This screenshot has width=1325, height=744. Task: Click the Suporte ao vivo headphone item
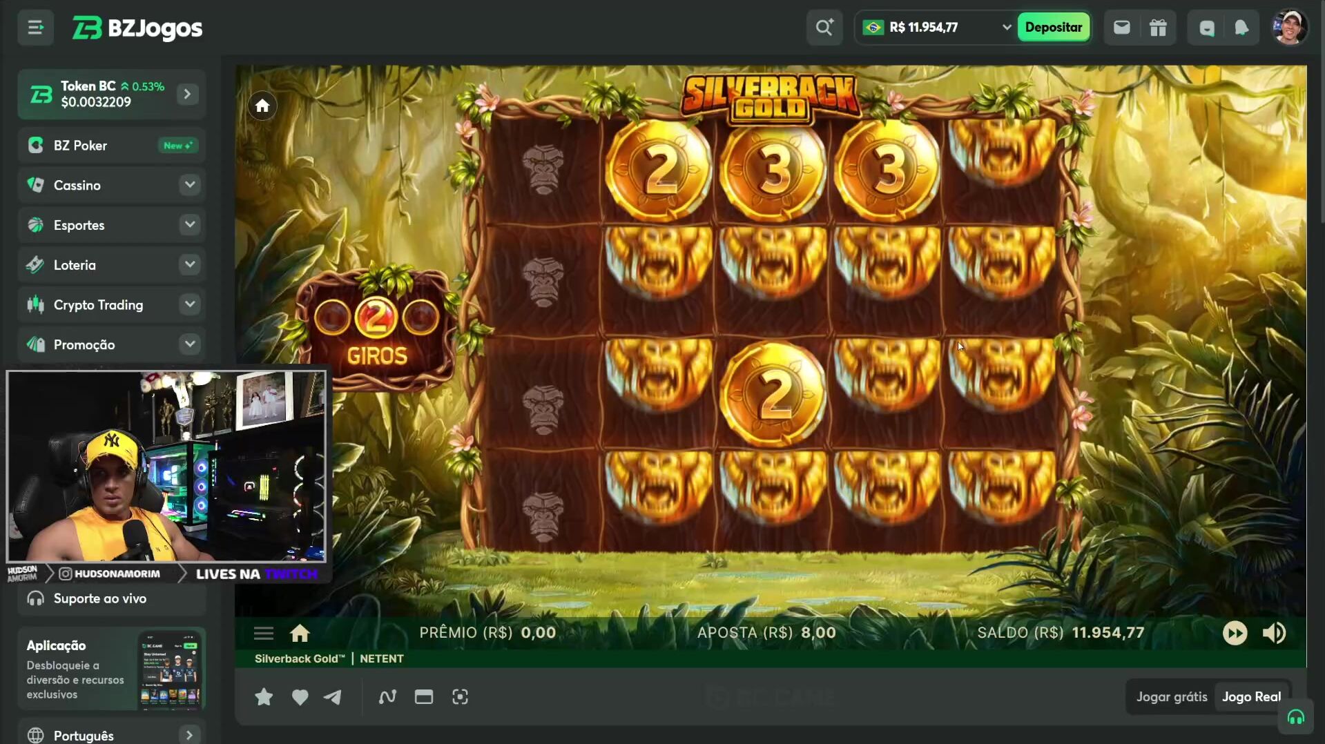click(112, 598)
